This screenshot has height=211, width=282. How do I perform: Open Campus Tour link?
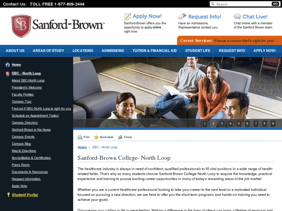(x=22, y=101)
